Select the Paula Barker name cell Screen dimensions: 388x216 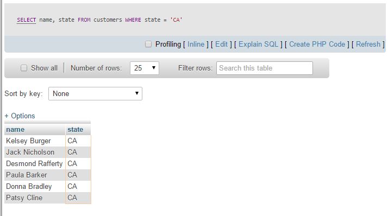click(35, 175)
